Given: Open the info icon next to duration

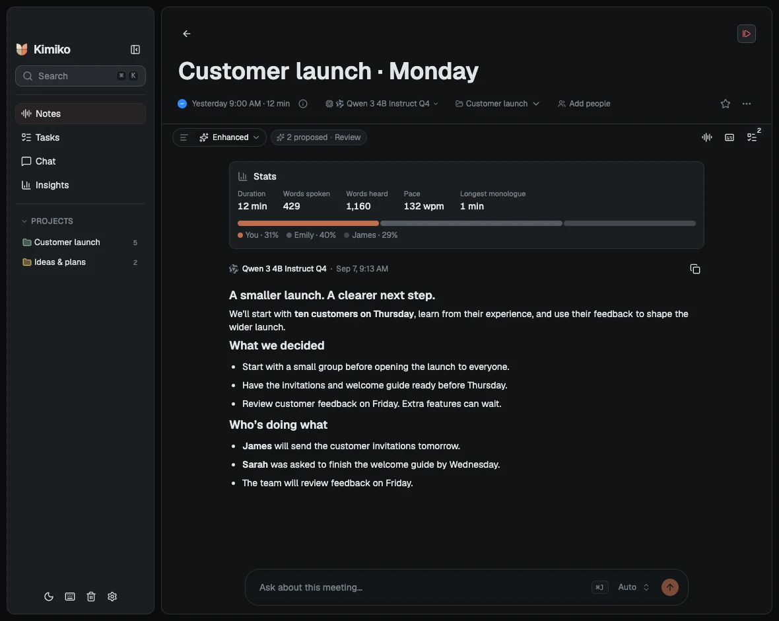Looking at the screenshot, I should (x=302, y=104).
